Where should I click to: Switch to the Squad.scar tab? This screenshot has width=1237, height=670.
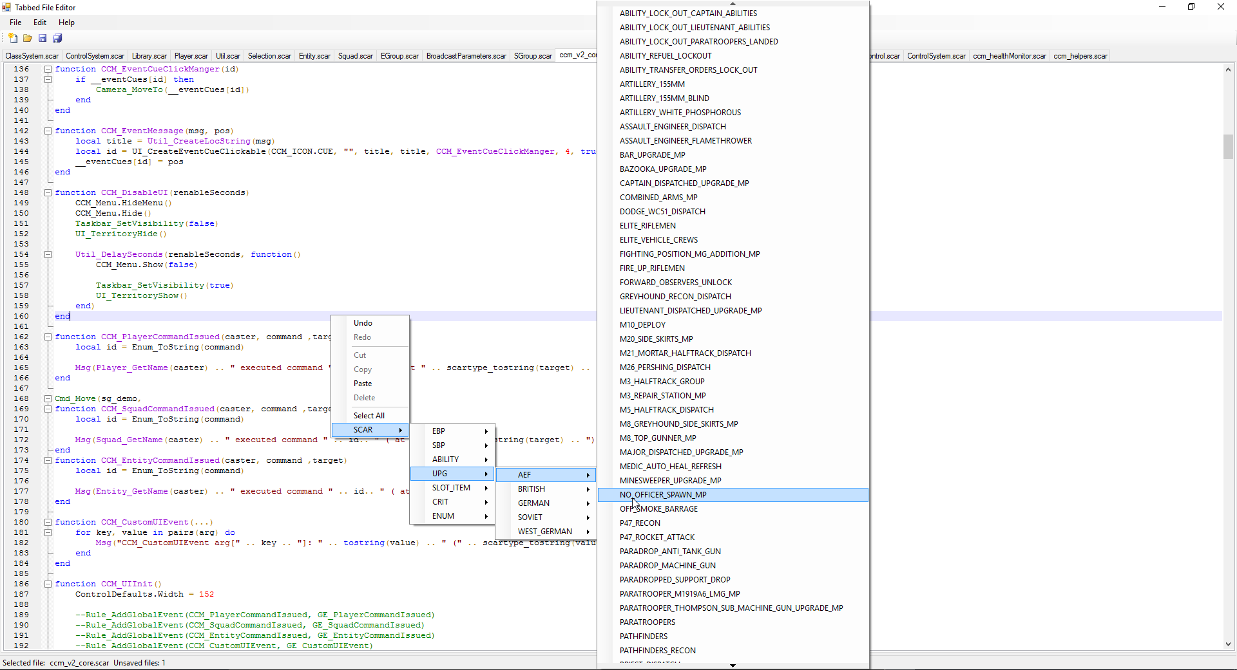[x=356, y=56]
